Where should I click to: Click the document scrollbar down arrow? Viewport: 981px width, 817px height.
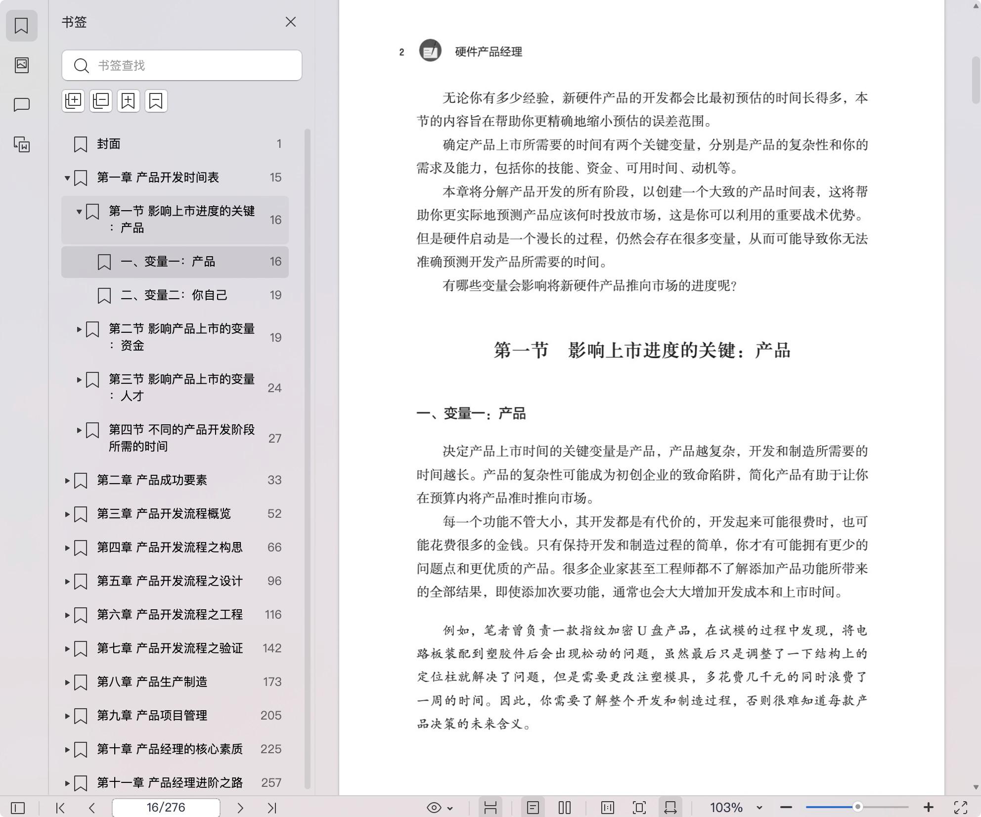point(976,787)
